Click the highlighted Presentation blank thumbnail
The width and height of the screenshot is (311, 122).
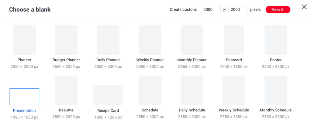(x=24, y=97)
